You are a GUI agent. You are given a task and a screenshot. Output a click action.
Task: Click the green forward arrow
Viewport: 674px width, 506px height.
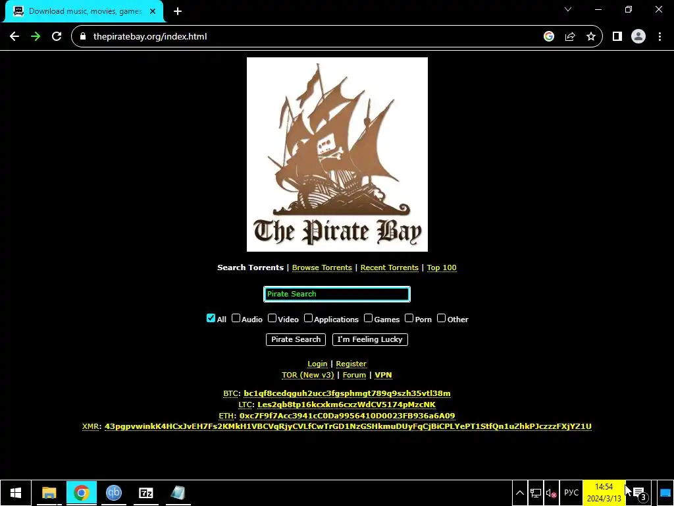36,37
